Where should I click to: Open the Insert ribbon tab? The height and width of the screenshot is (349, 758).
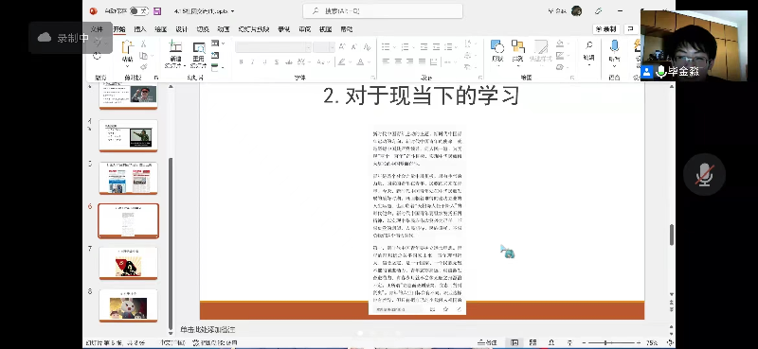140,29
